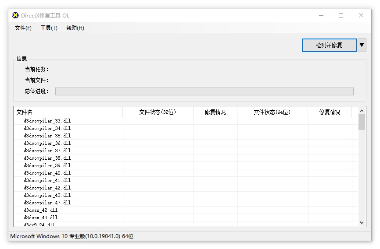Image resolution: width=380 pixels, height=249 pixels.
Task: Select row d3dcompiler_39.dll
Action: pyautogui.click(x=186, y=165)
